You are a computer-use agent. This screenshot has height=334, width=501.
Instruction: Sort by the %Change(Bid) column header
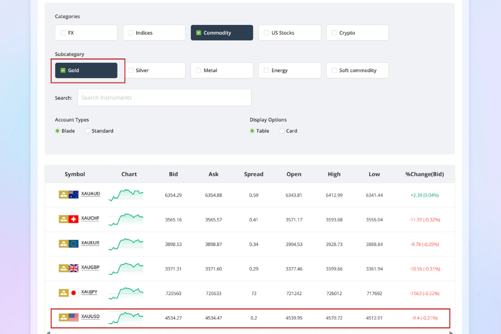(425, 174)
